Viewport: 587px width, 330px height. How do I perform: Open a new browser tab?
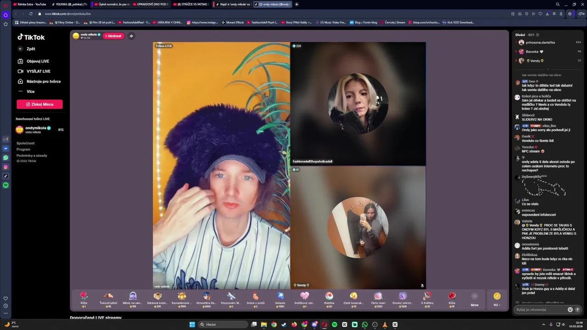point(297,4)
